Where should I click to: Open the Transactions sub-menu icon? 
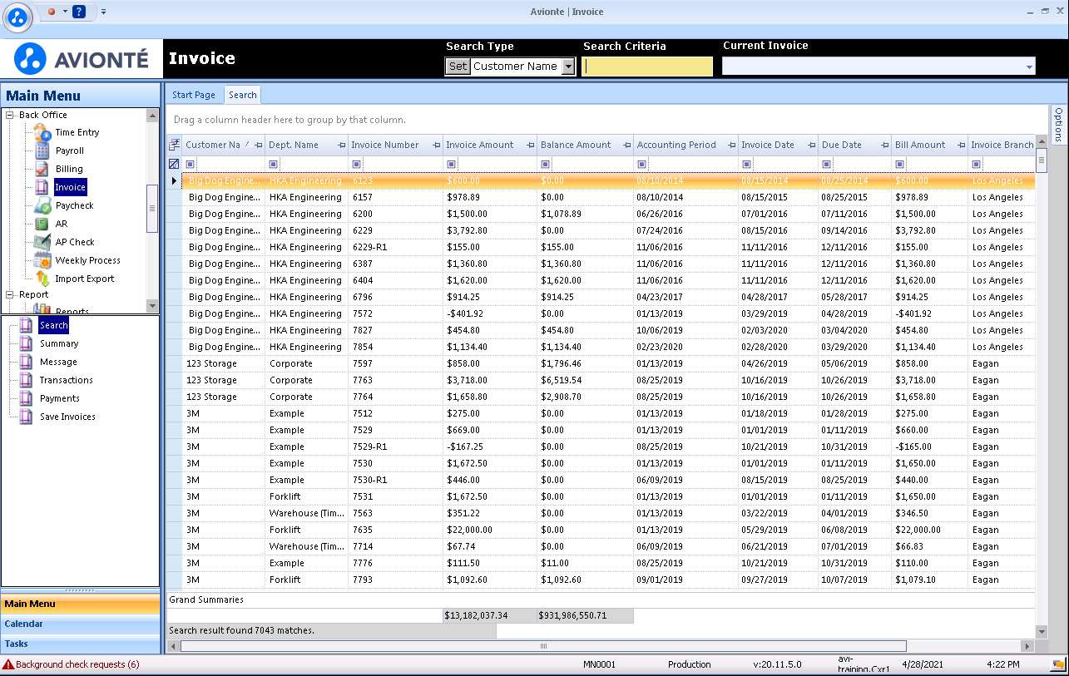[x=26, y=380]
